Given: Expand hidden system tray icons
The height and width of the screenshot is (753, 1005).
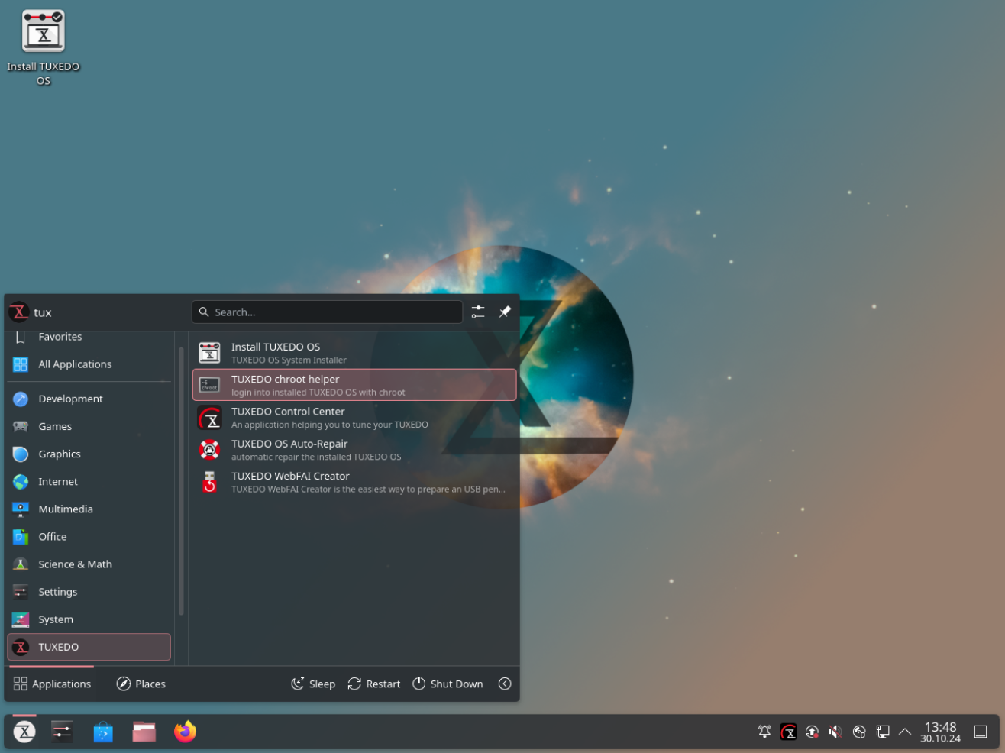Looking at the screenshot, I should pos(905,732).
